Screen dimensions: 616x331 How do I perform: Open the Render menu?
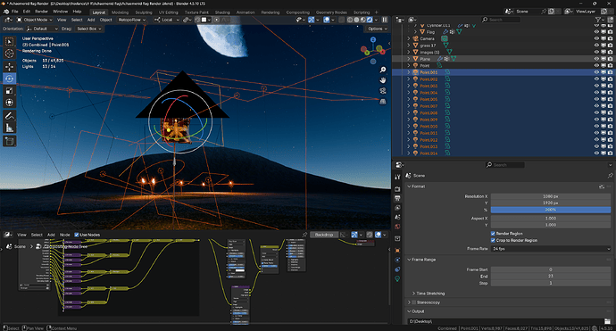point(41,12)
